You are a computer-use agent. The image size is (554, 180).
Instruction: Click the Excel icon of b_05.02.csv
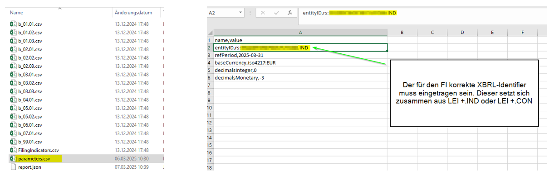(x=13, y=117)
